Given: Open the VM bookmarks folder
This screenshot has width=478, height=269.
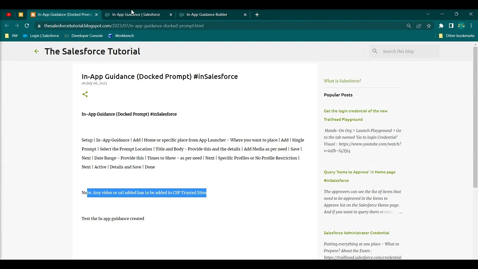Looking at the screenshot, I should pyautogui.click(x=11, y=36).
